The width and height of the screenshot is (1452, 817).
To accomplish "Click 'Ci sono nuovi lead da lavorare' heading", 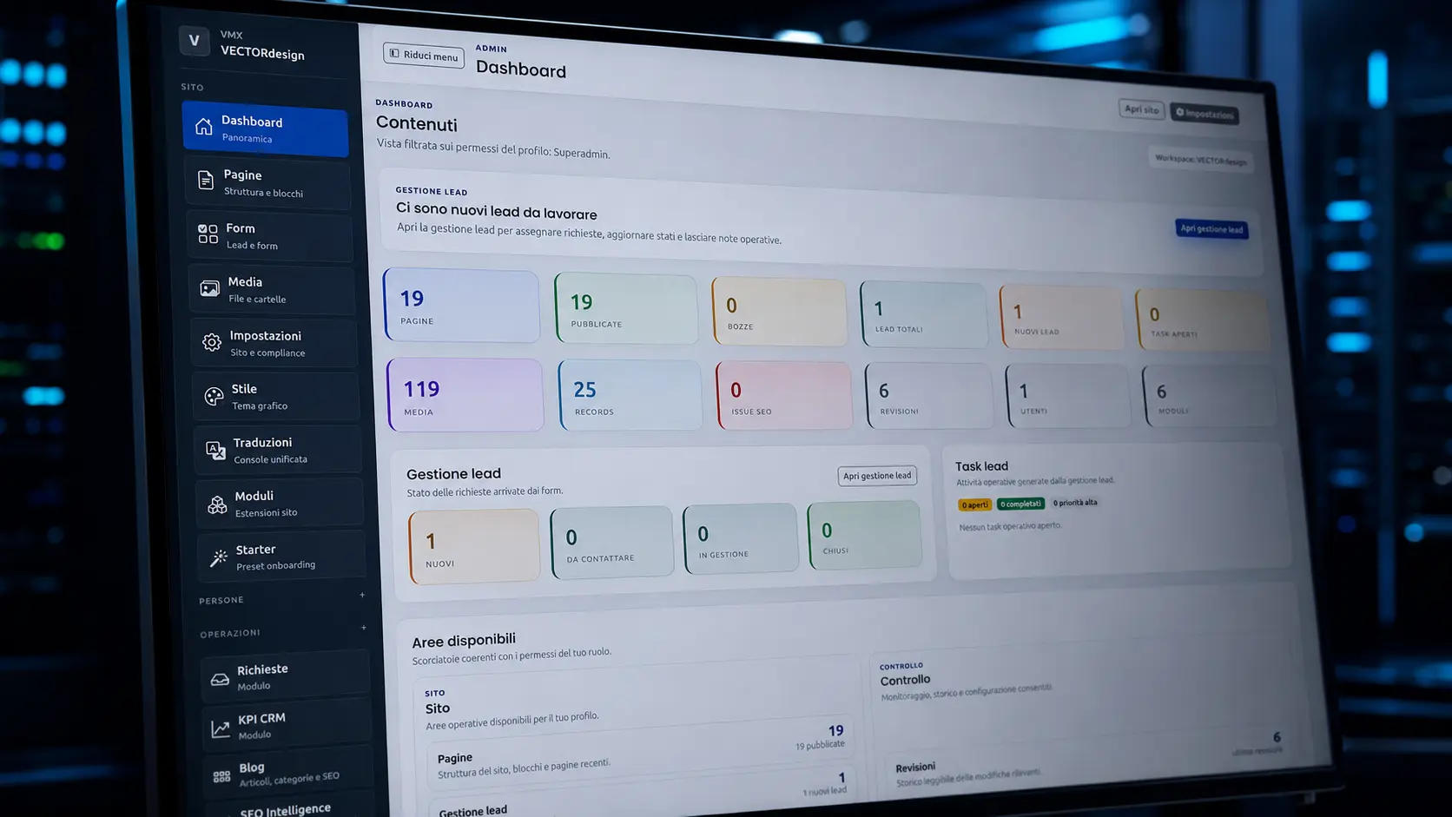I will 497,211.
